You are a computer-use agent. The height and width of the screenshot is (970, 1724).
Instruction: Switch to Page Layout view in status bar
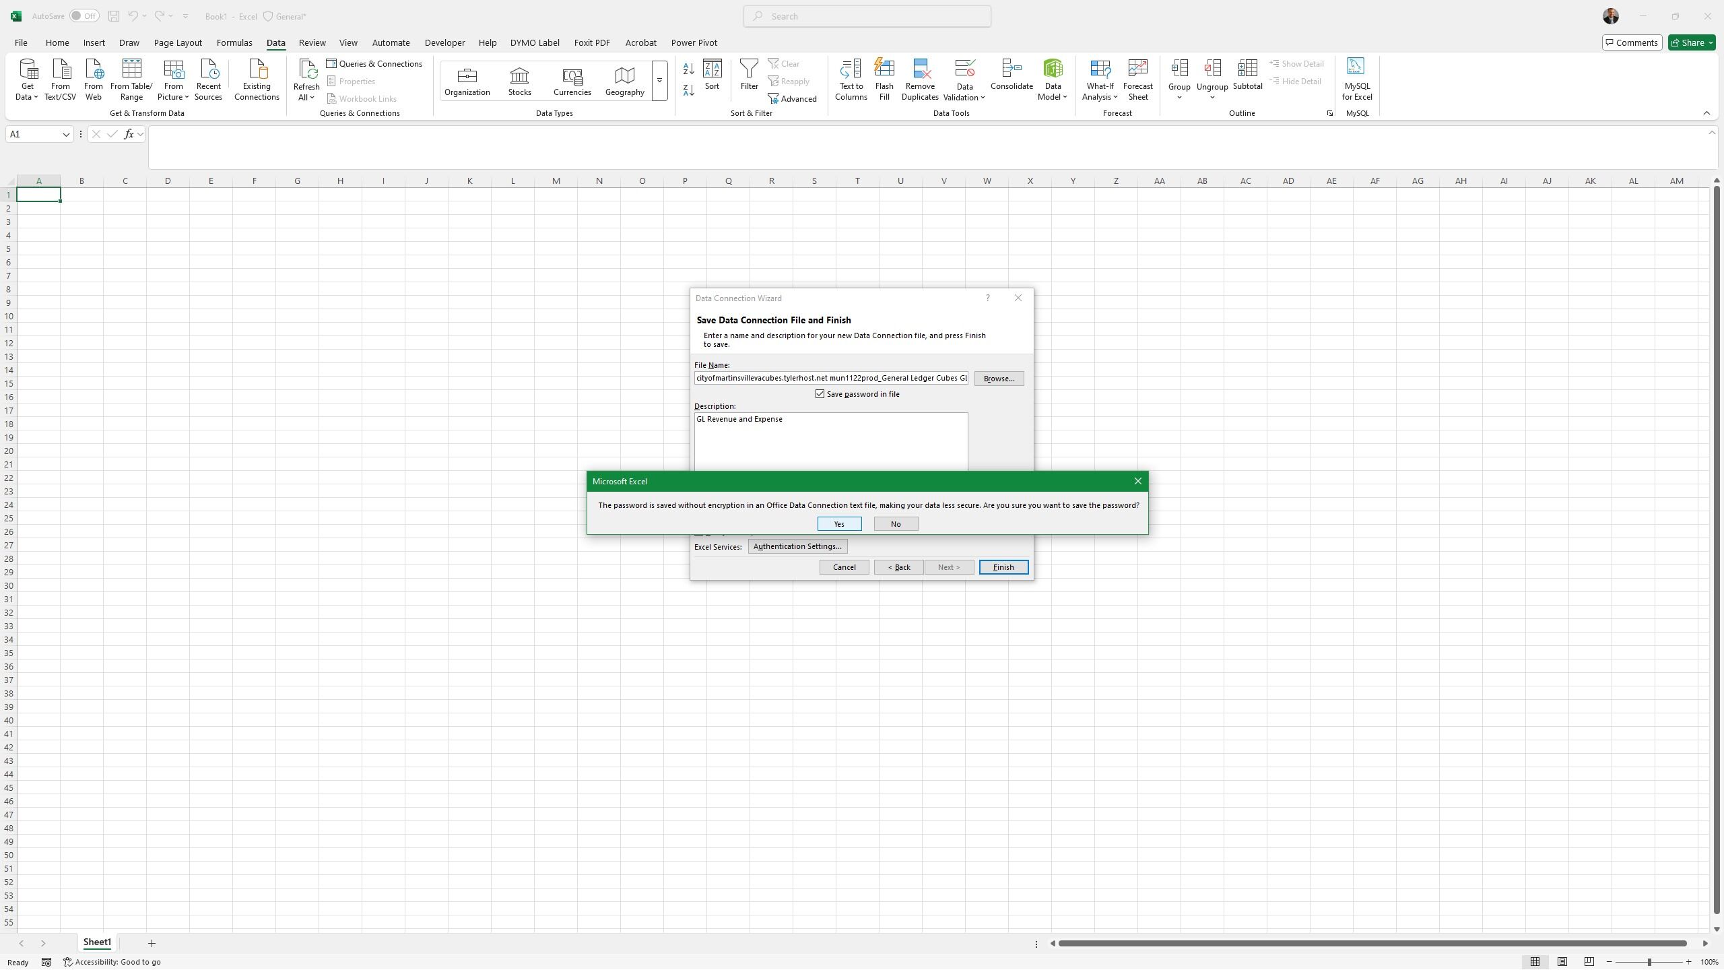click(x=1562, y=962)
